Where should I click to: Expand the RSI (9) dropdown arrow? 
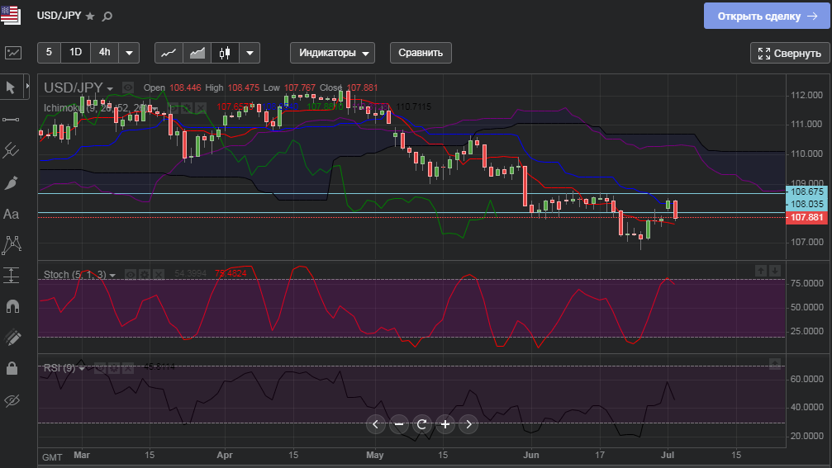click(82, 368)
